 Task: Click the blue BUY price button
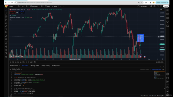point(22,12)
